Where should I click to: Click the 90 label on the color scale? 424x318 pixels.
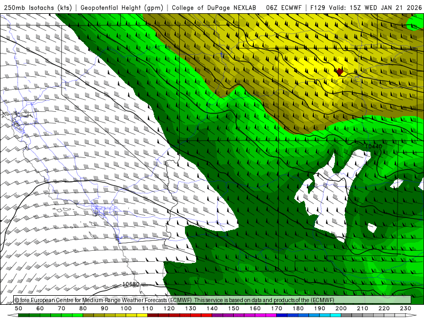point(104,308)
